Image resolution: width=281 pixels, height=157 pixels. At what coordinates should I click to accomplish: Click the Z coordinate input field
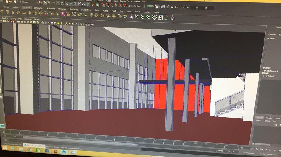coord(211,8)
